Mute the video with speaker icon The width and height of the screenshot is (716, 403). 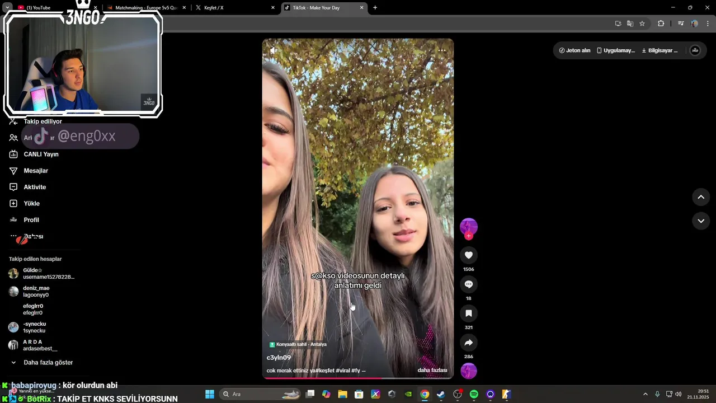(x=273, y=50)
